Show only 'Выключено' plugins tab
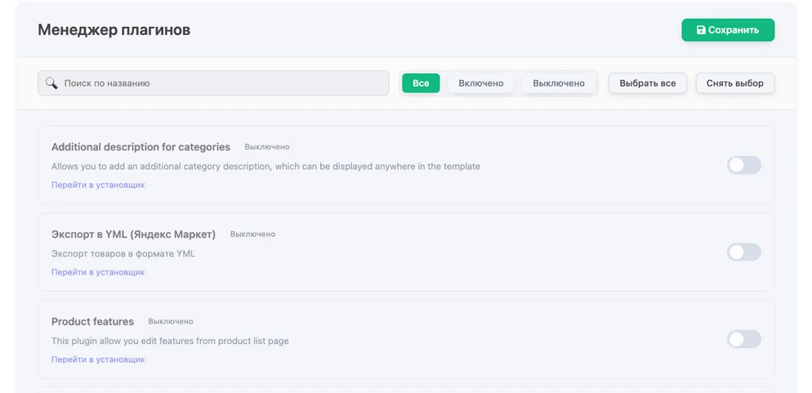 (x=559, y=83)
